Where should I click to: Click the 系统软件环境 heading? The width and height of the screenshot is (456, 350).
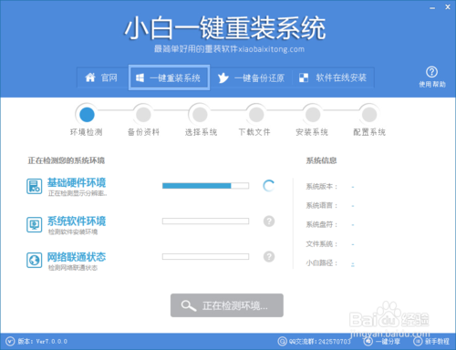[77, 221]
